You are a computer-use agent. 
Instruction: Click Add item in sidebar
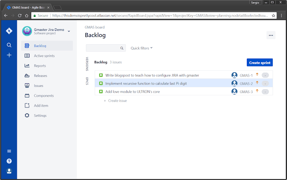(x=41, y=106)
